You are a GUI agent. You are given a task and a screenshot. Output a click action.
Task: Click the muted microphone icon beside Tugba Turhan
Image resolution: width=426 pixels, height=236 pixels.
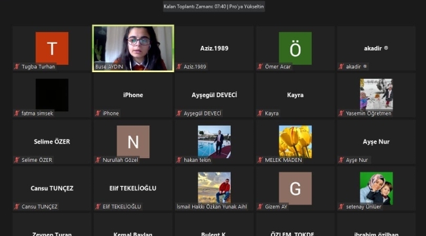click(17, 67)
